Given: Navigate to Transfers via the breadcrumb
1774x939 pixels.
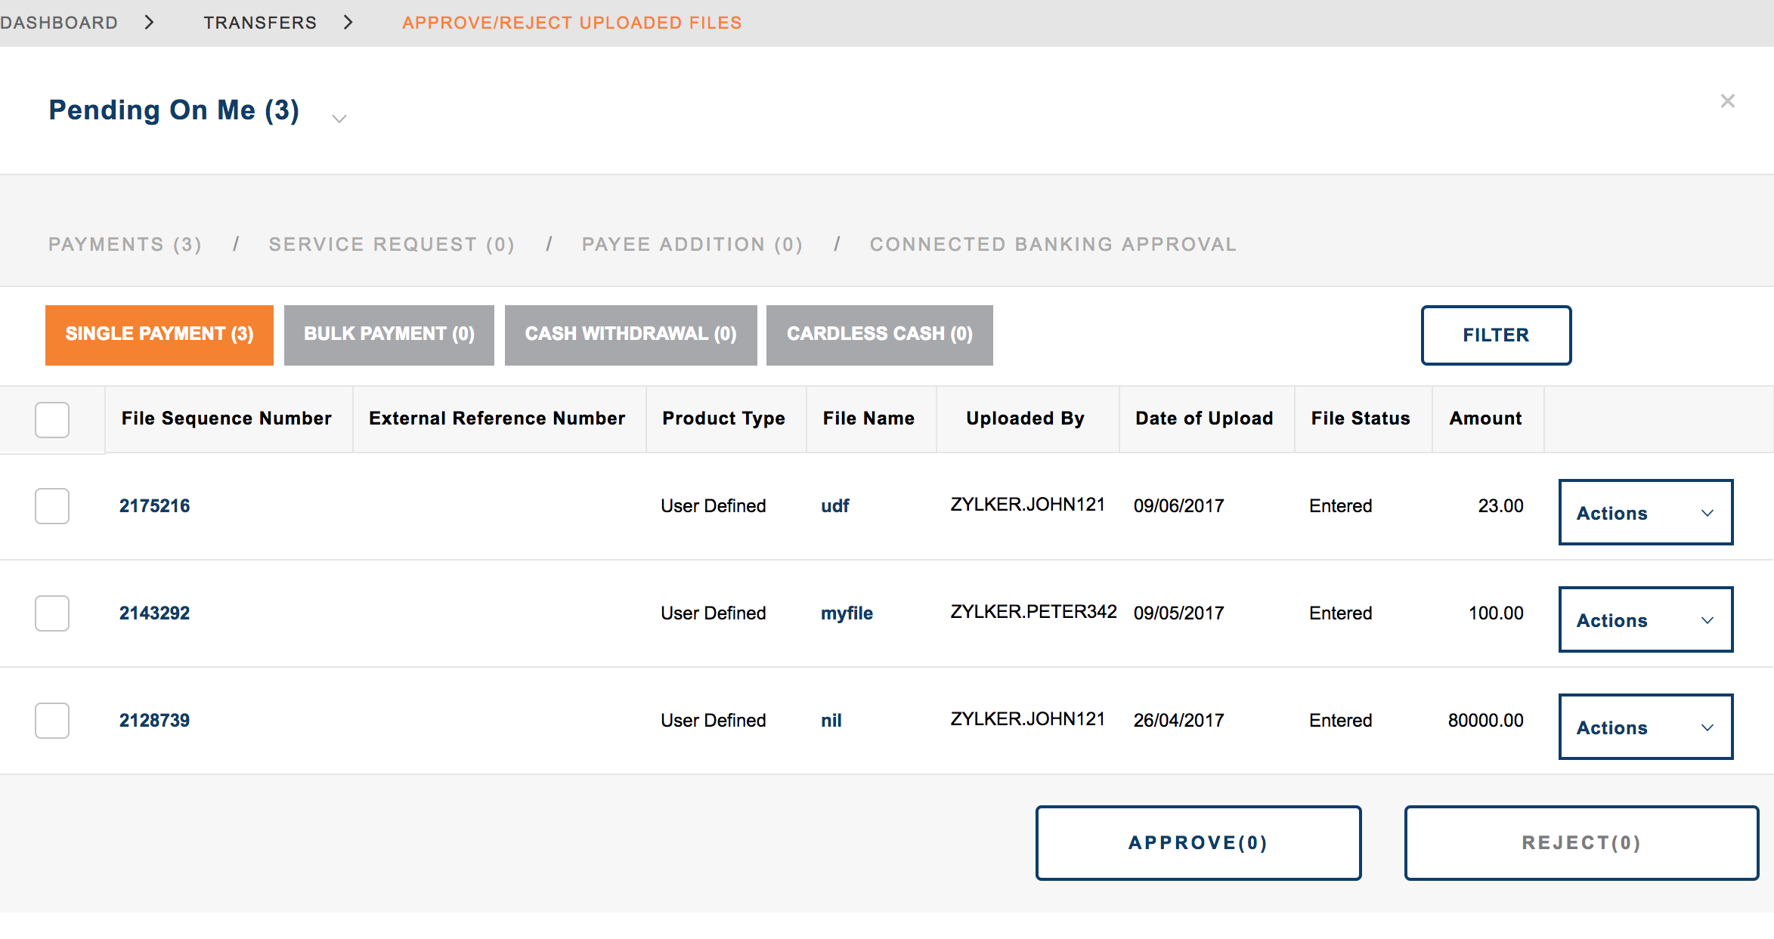Looking at the screenshot, I should click(x=260, y=22).
